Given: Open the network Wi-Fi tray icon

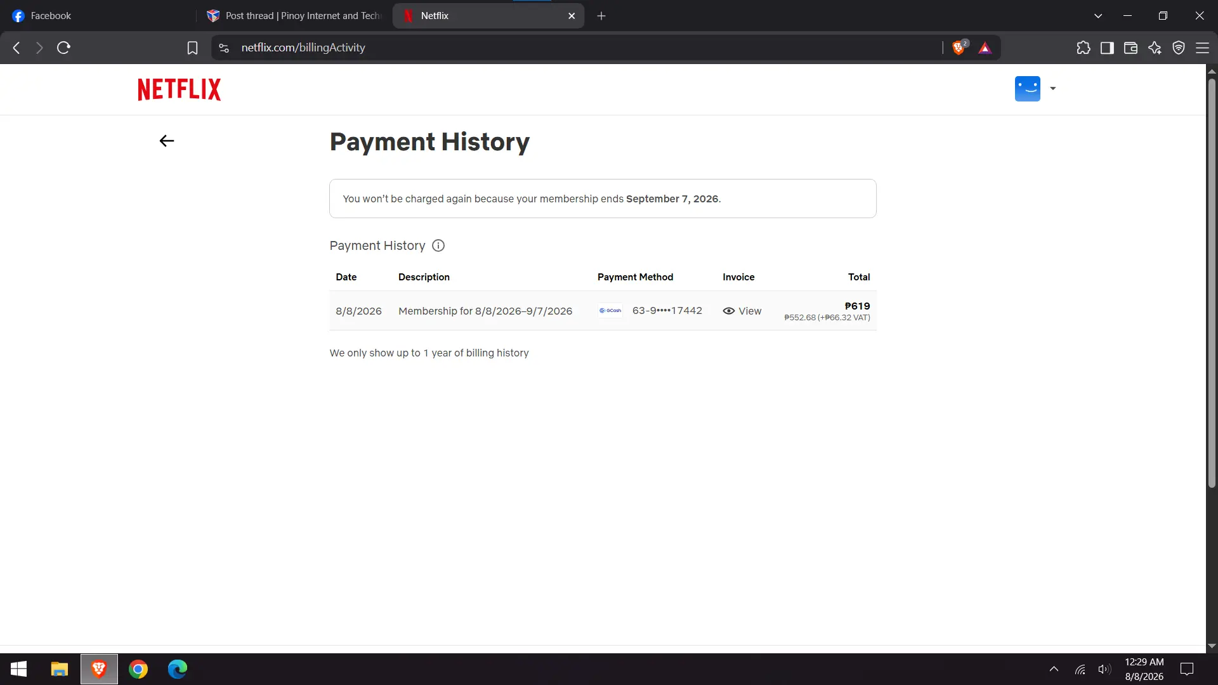Looking at the screenshot, I should pos(1080,669).
